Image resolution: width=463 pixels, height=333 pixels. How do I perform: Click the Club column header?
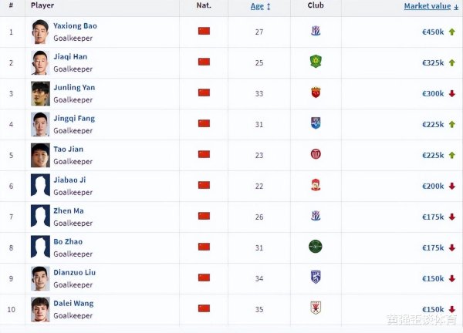coord(315,5)
